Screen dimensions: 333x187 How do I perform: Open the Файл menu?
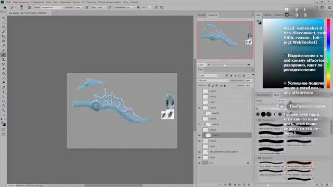tap(8, 2)
